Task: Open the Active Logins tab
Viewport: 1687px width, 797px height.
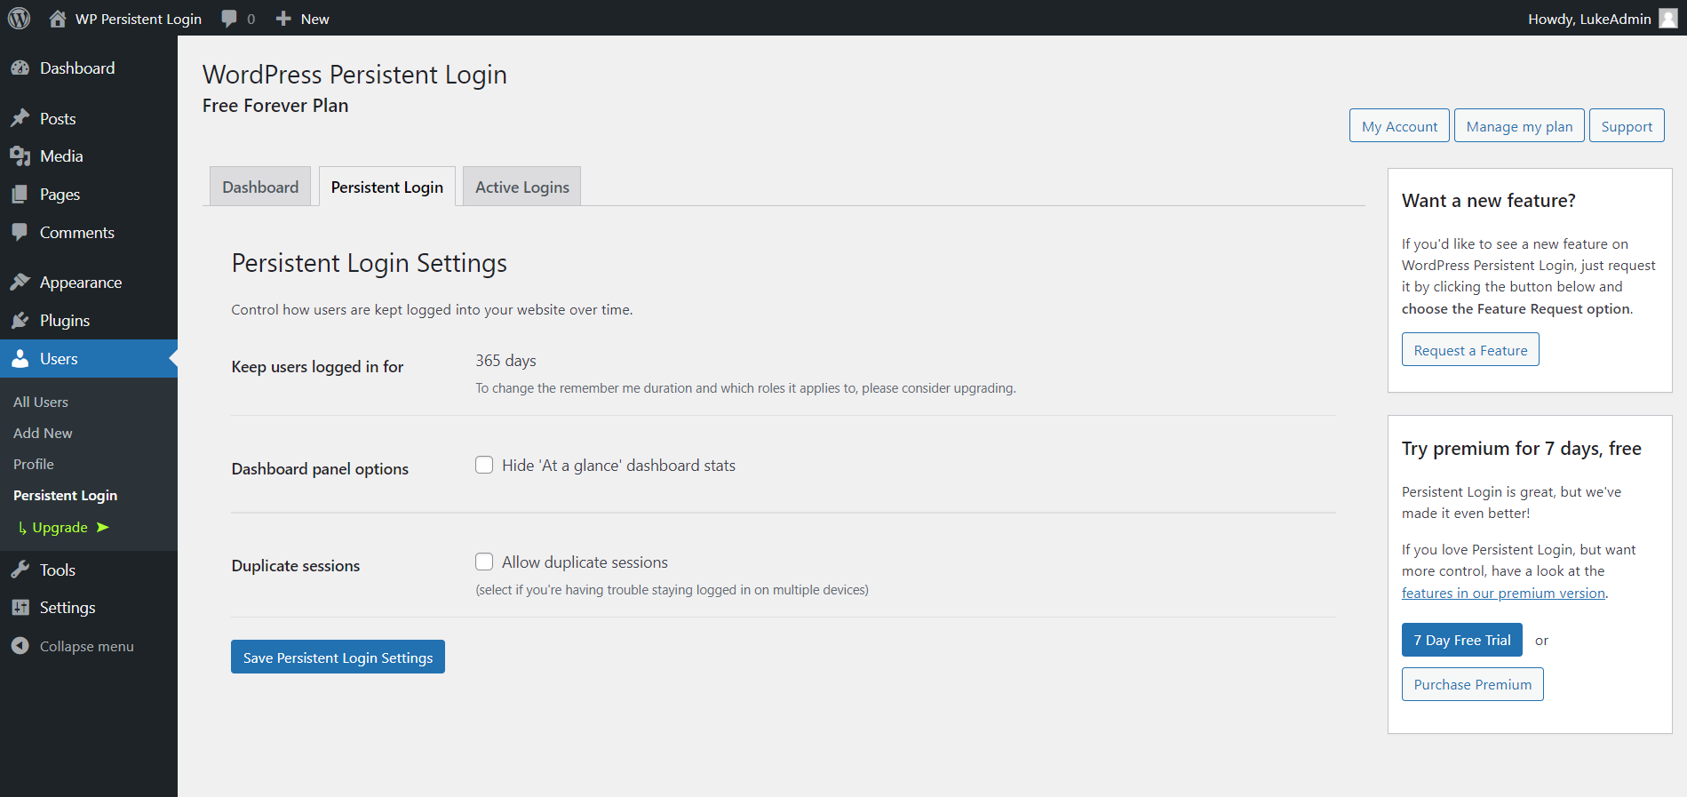Action: (522, 187)
